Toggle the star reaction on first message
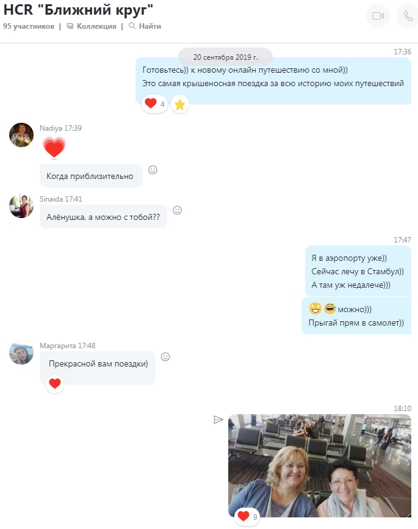 180,104
